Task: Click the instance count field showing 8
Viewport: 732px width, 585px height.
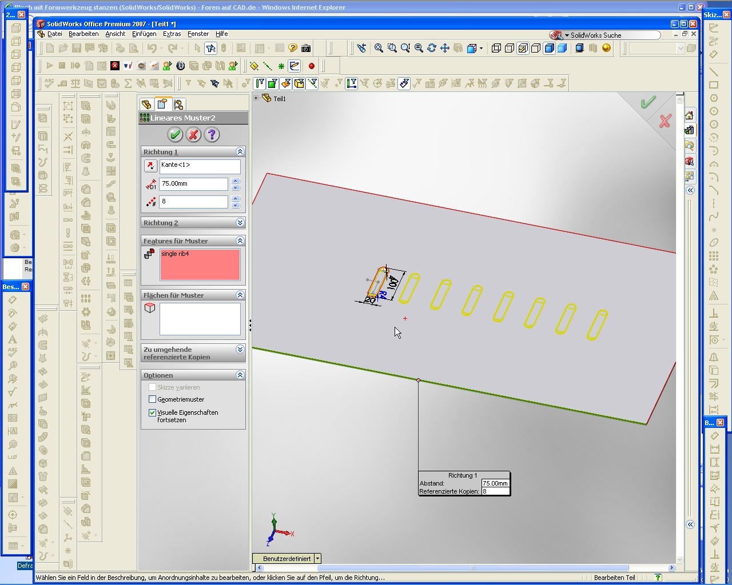Action: coord(193,202)
